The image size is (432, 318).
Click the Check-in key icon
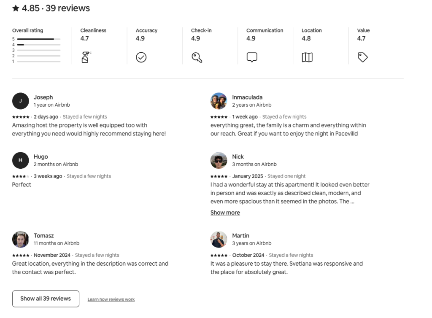[x=197, y=57]
